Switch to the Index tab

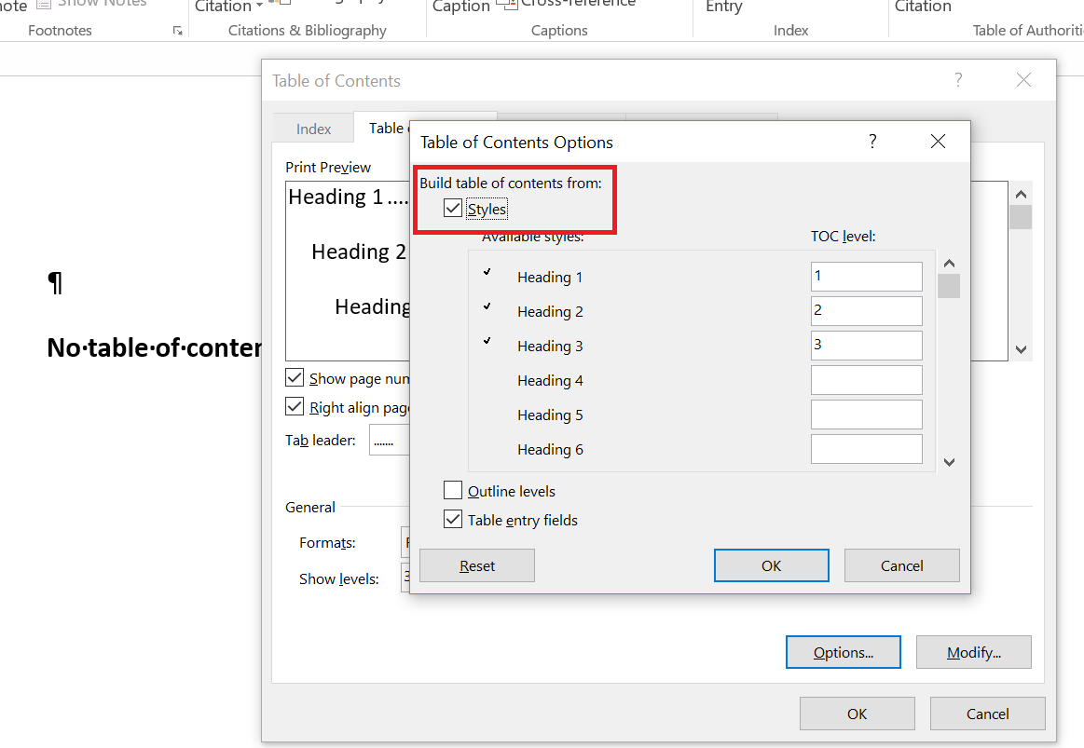(x=313, y=129)
